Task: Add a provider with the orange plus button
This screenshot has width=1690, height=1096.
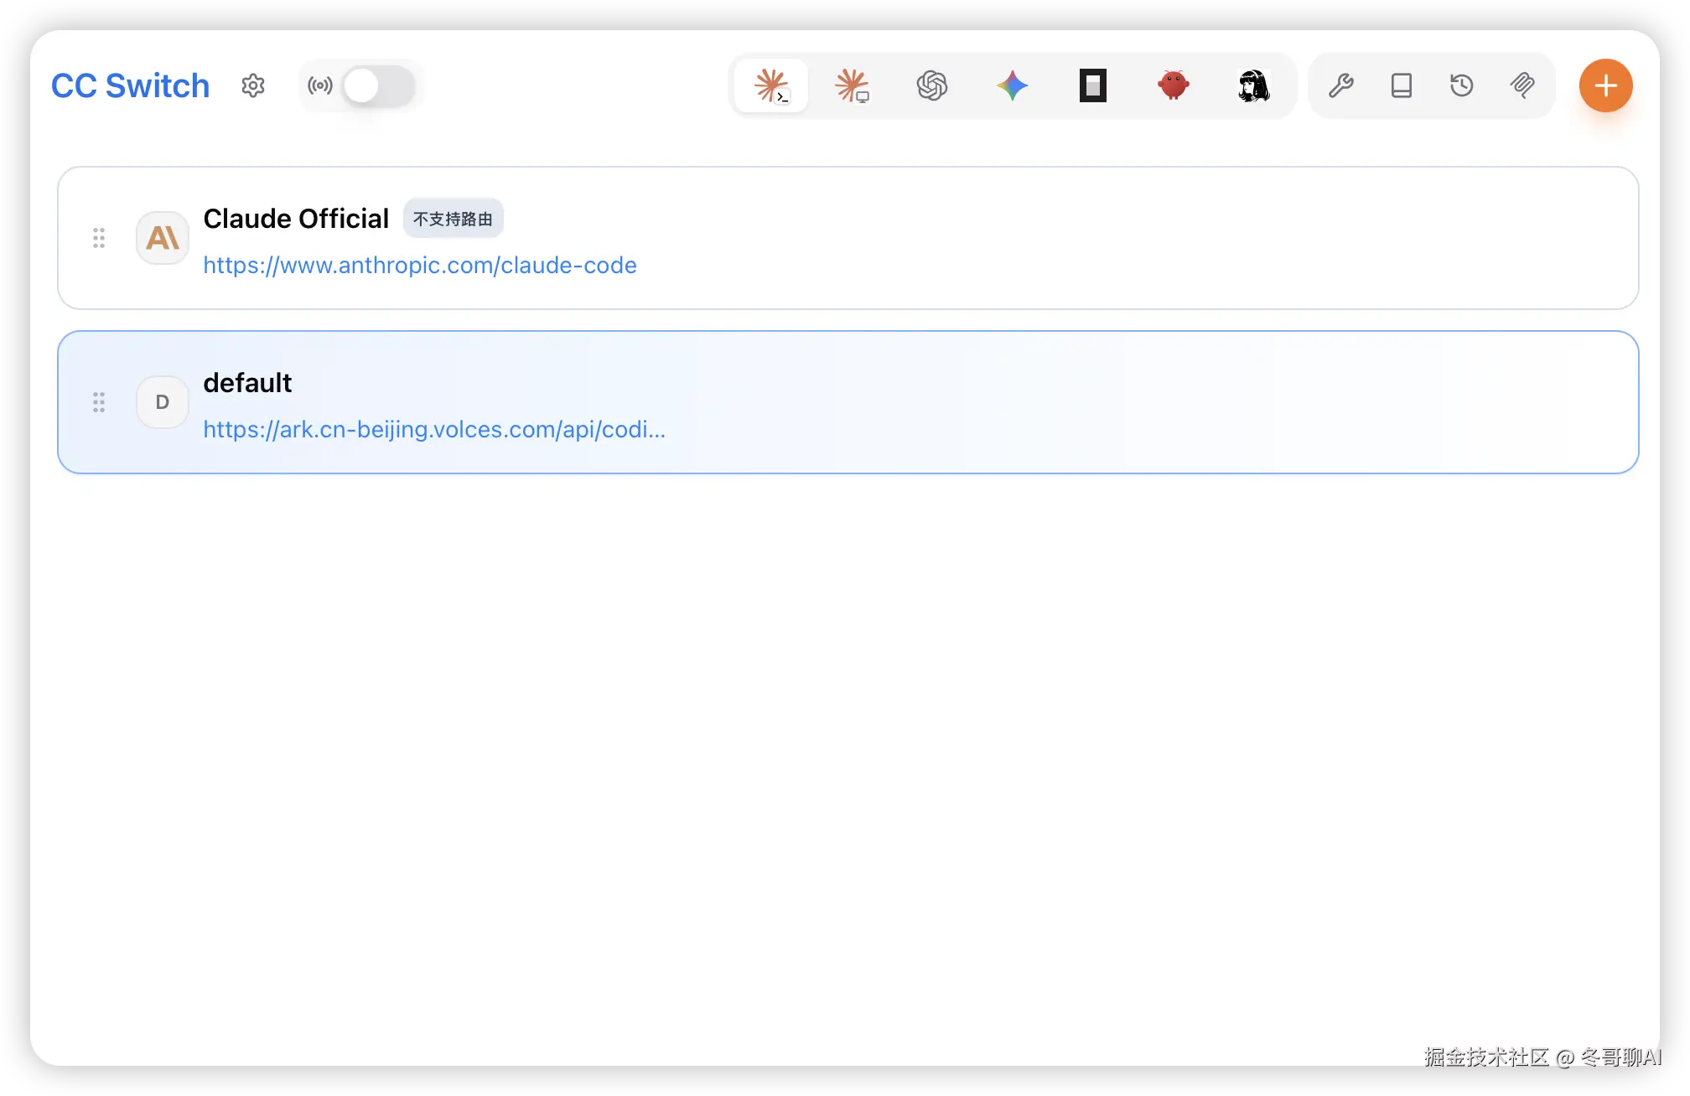Action: click(1605, 85)
